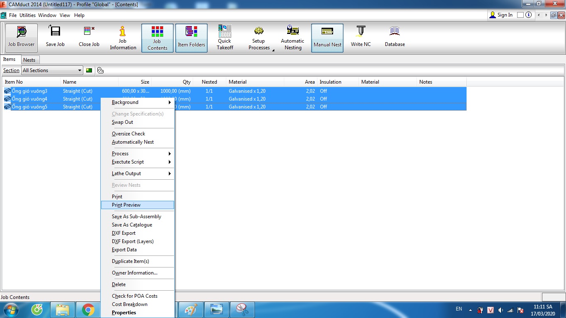566x318 pixels.
Task: Open Properties from the context menu
Action: coord(138,313)
